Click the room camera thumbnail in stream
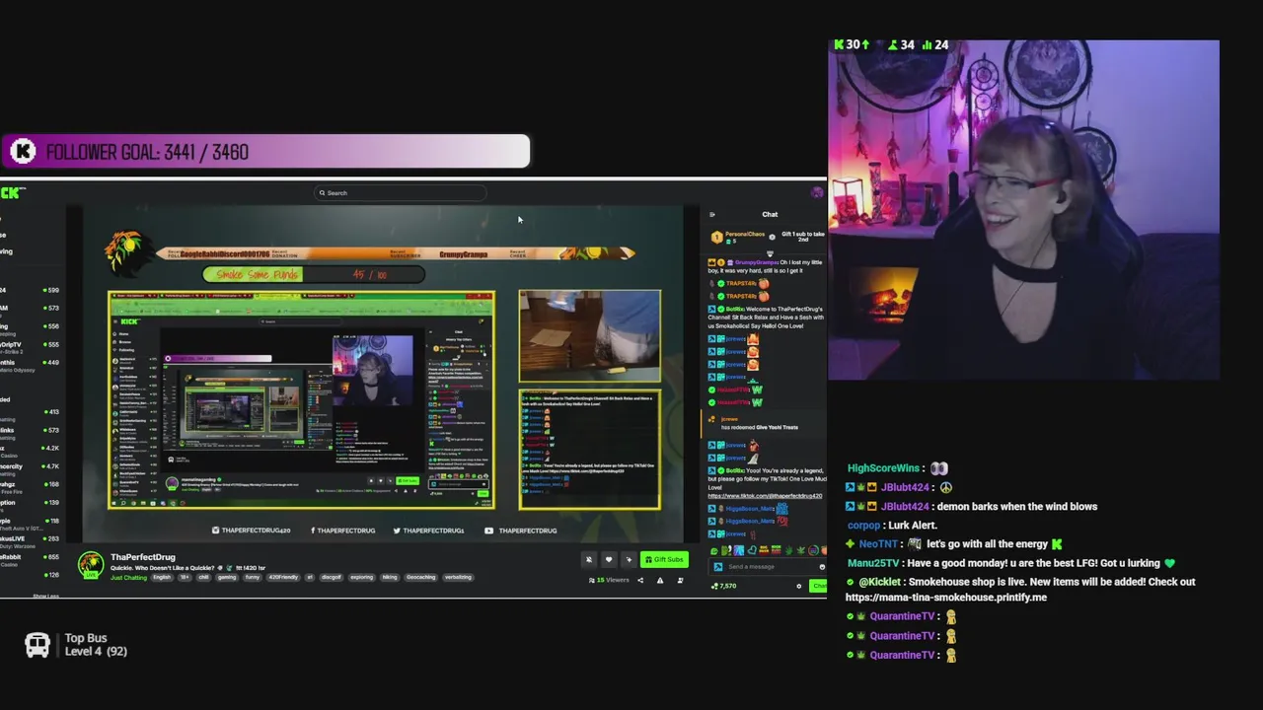This screenshot has height=710, width=1263. point(589,335)
